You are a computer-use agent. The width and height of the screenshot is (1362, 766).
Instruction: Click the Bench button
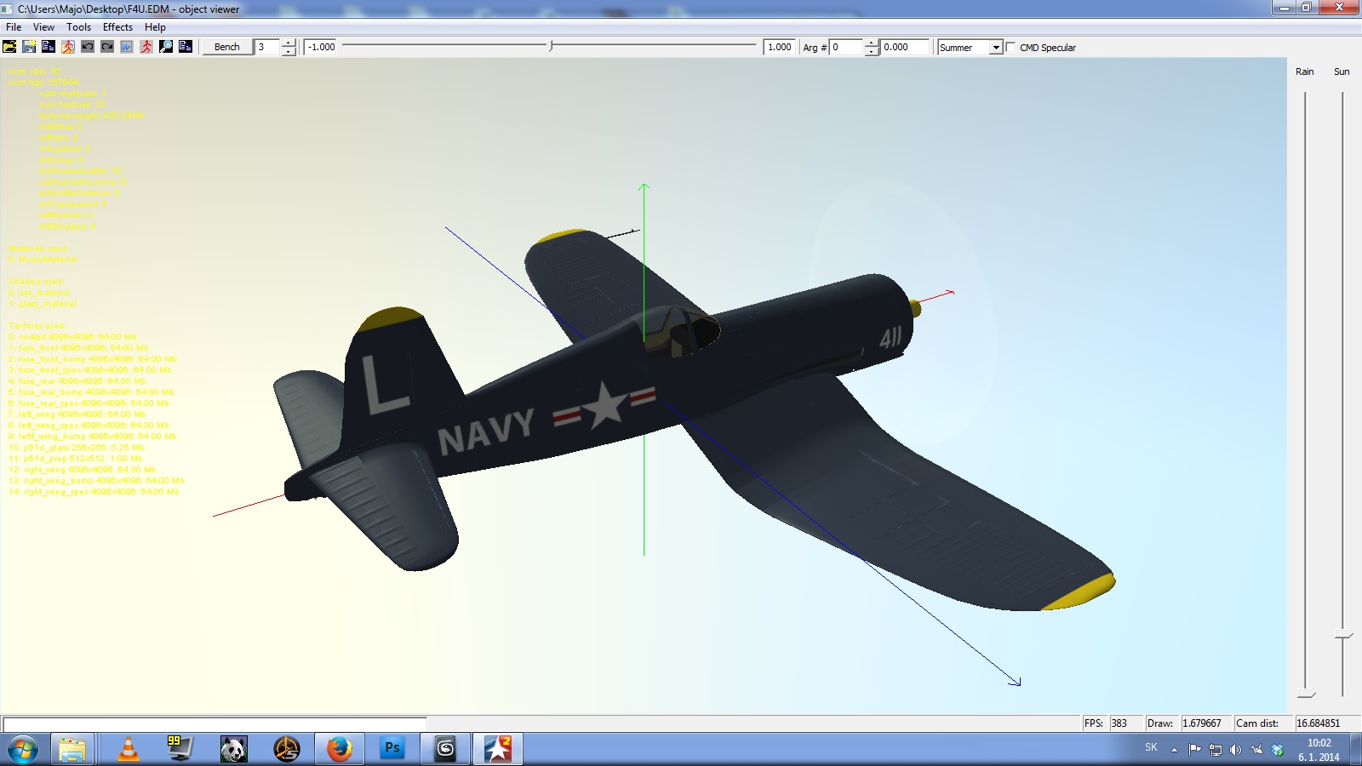pos(227,47)
